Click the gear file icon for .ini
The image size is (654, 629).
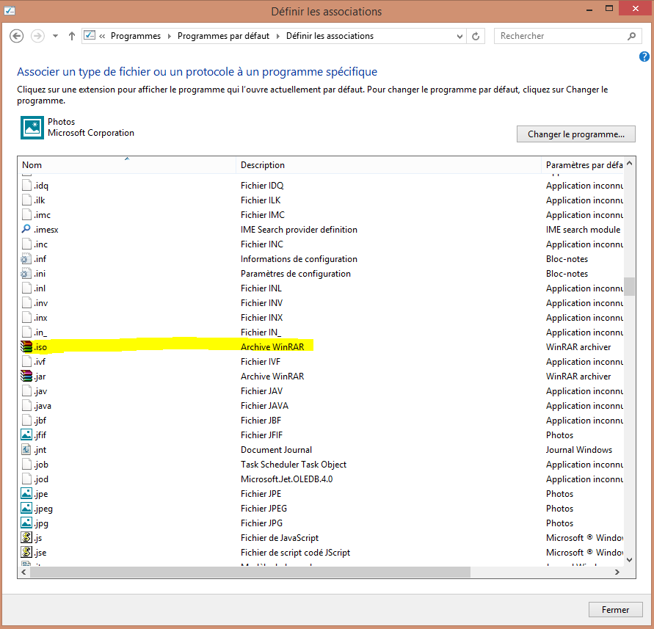coord(27,274)
